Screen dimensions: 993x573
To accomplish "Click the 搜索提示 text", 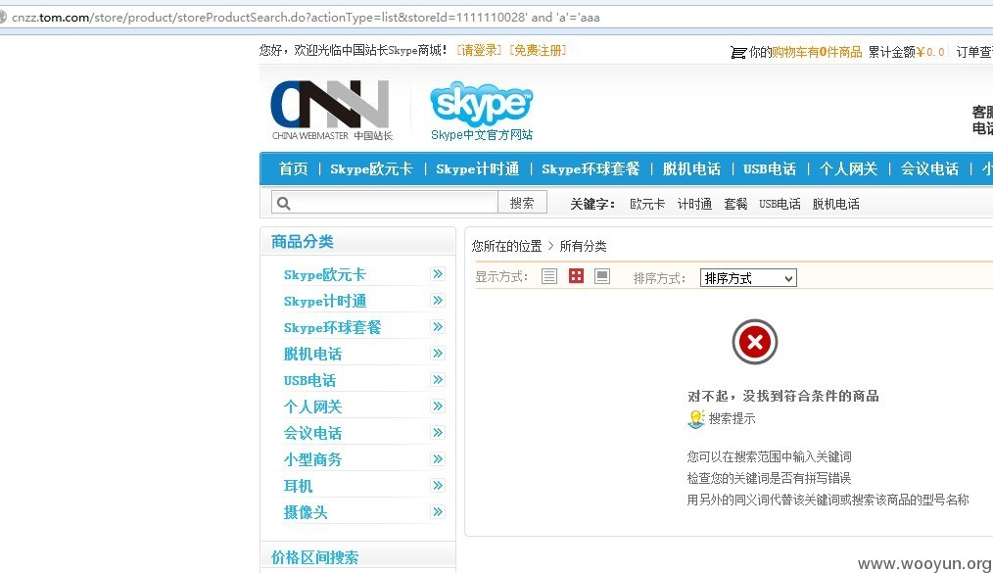I will (733, 418).
